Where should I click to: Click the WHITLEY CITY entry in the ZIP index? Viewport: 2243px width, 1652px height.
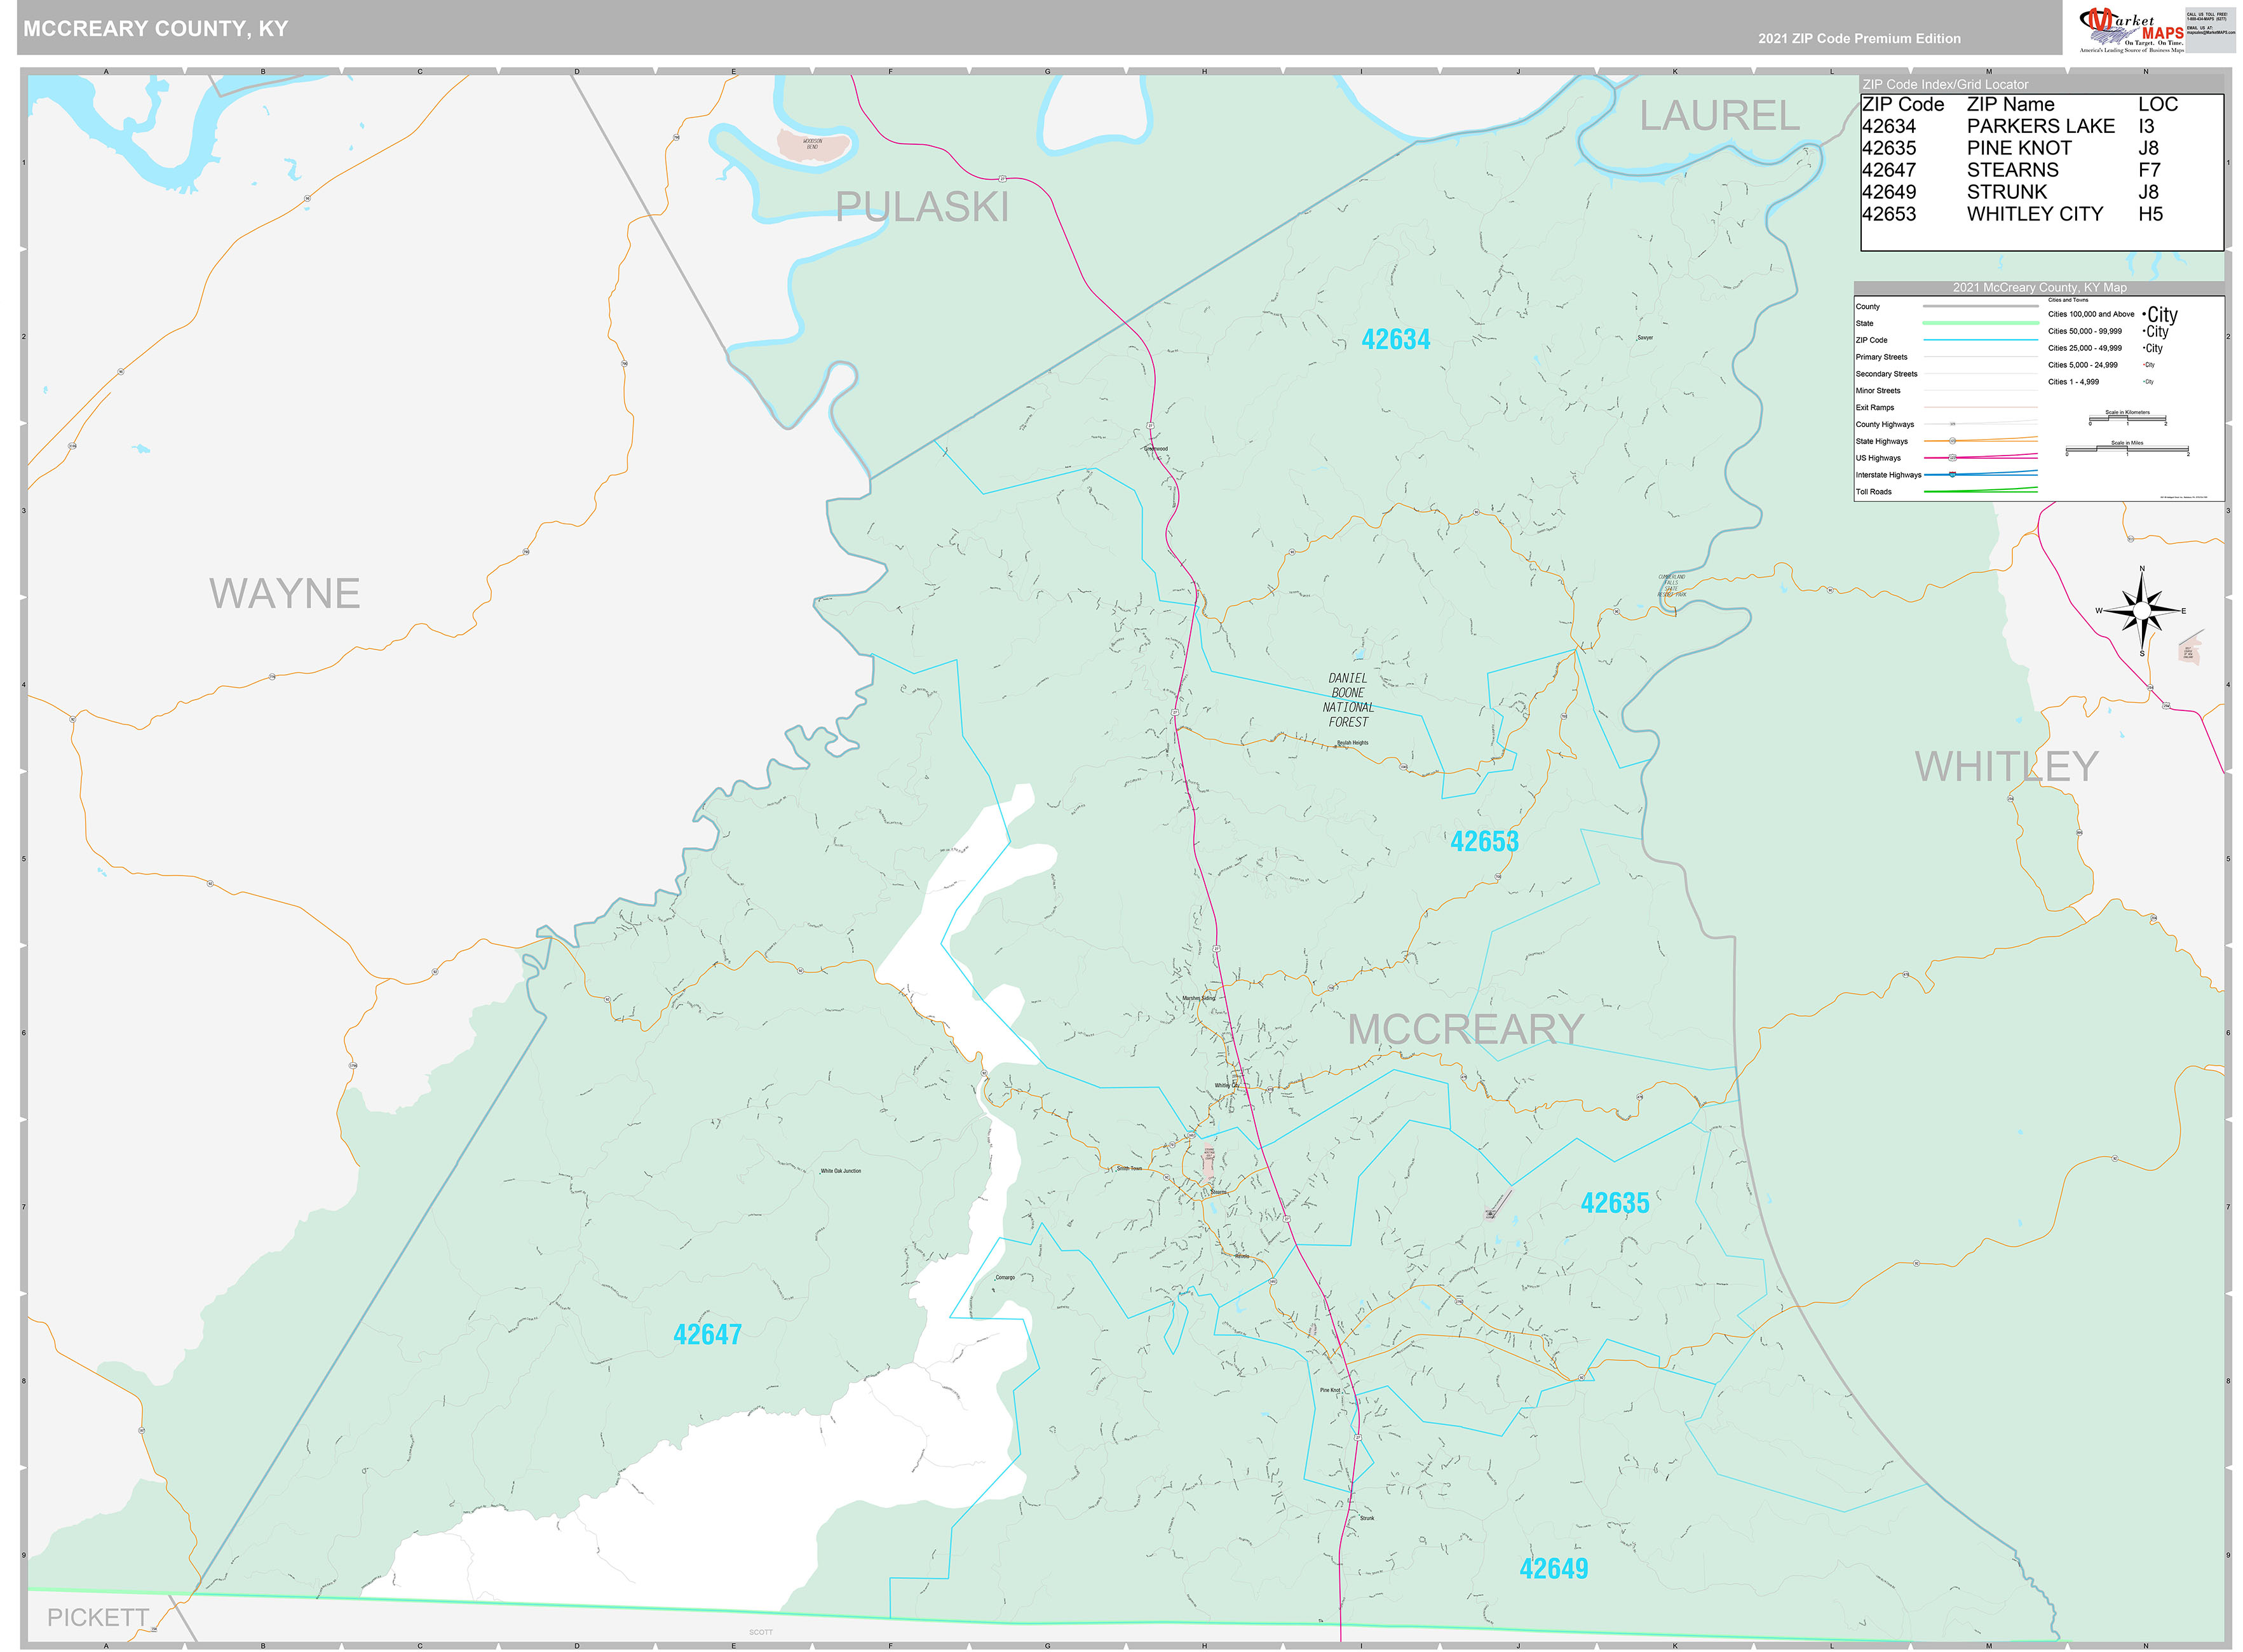click(x=2034, y=213)
